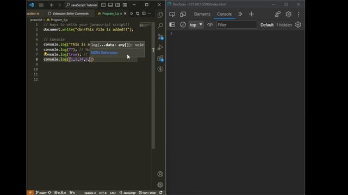Click the VS Code logo icon
The width and height of the screenshot is (348, 195).
pyautogui.click(x=32, y=5)
